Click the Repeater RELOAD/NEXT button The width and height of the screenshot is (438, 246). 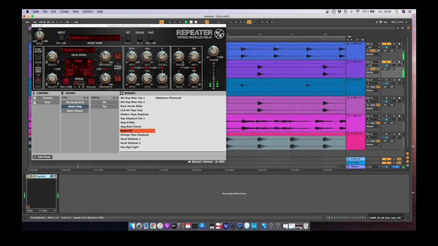[x=140, y=38]
